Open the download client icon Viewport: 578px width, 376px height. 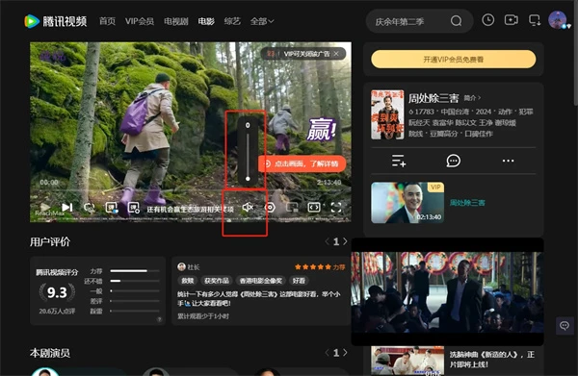(x=534, y=20)
